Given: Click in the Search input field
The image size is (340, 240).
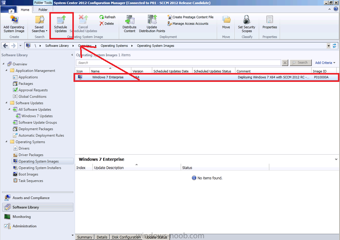Looking at the screenshot, I should 178,63.
